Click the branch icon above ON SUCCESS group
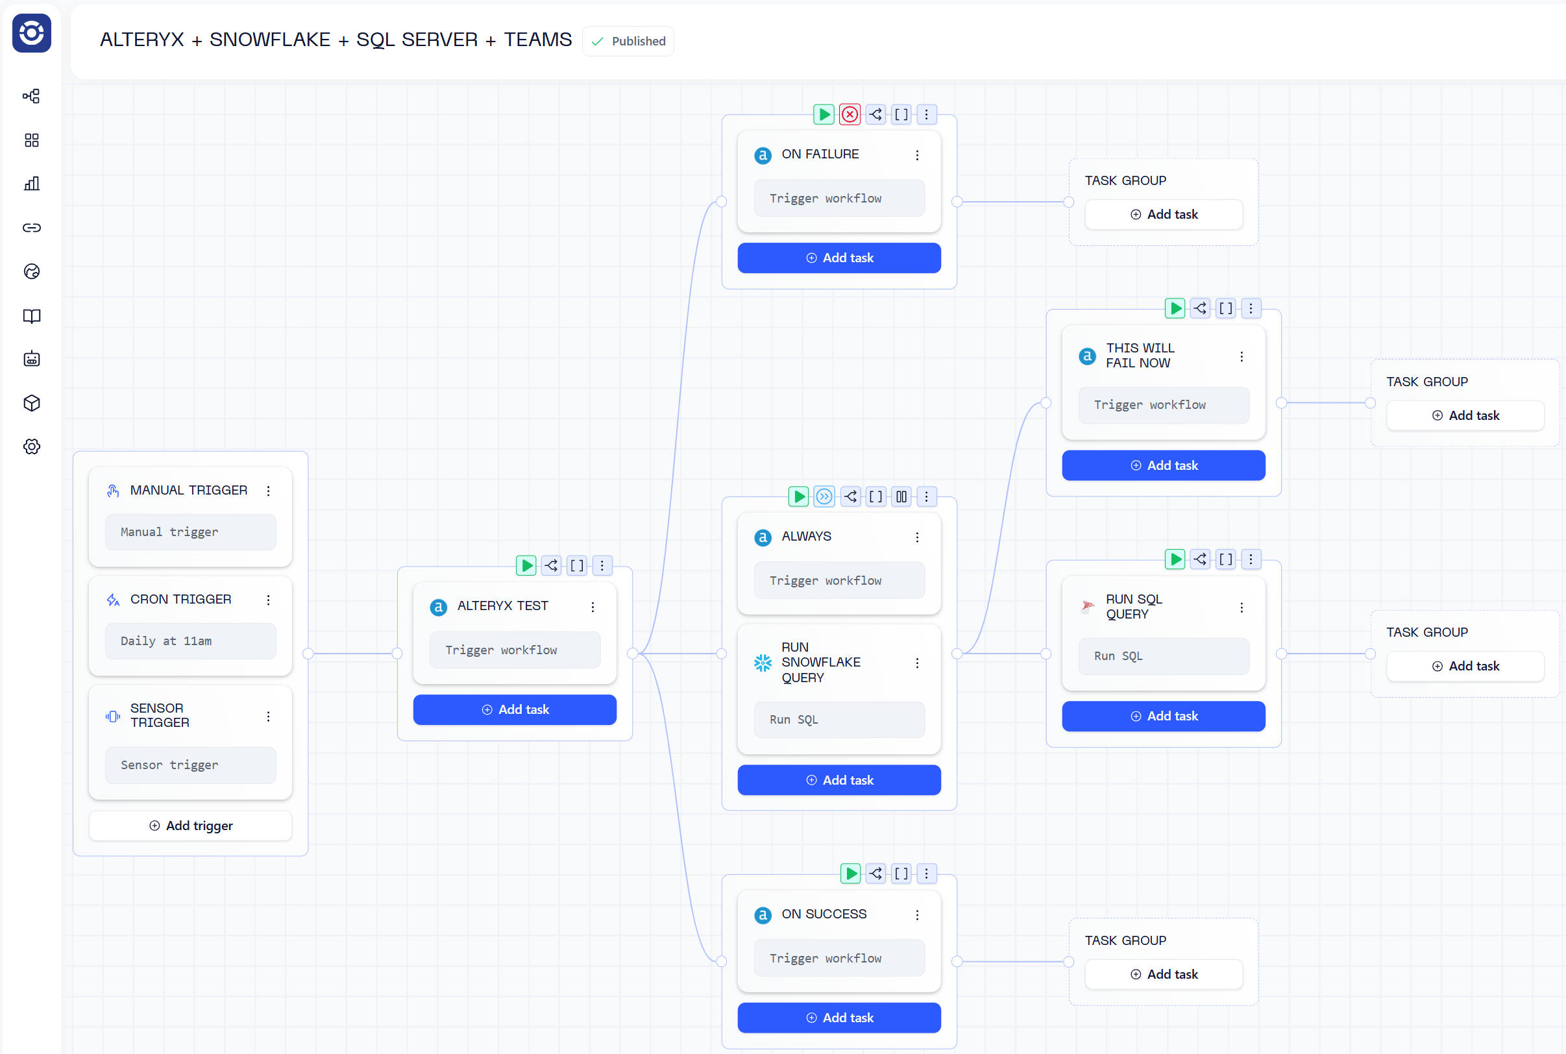 [x=875, y=874]
